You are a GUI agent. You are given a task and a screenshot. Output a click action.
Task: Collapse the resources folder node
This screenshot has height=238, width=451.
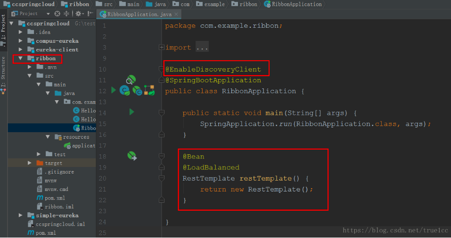48,137
